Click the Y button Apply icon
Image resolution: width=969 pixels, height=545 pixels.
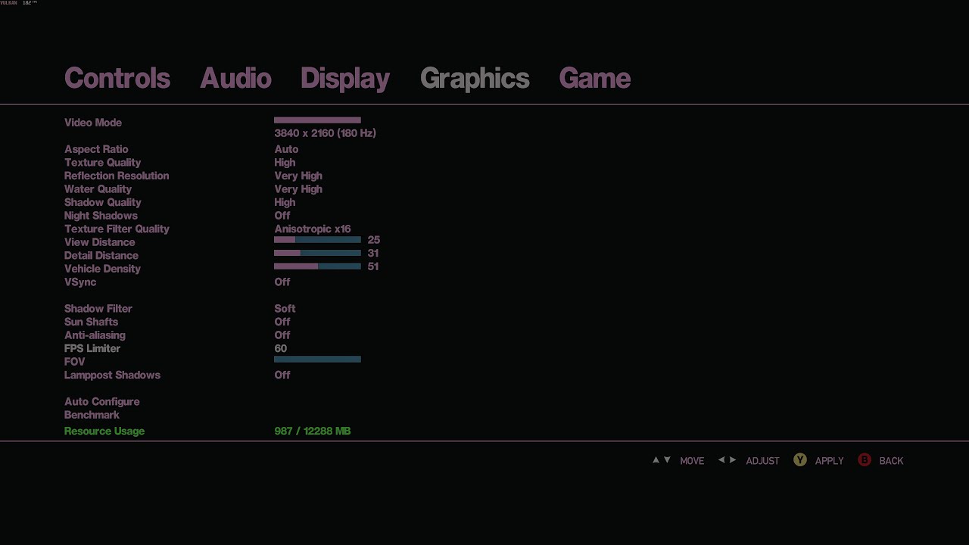tap(800, 460)
